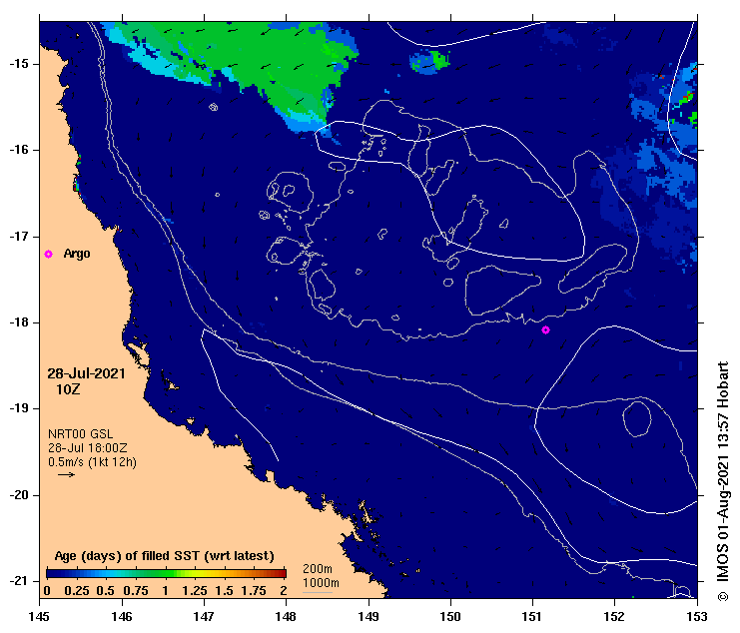Click the 'Age (days) of filled SST' title

tap(164, 556)
